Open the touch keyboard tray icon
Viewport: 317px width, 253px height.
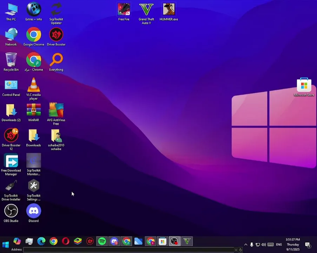[271, 245]
